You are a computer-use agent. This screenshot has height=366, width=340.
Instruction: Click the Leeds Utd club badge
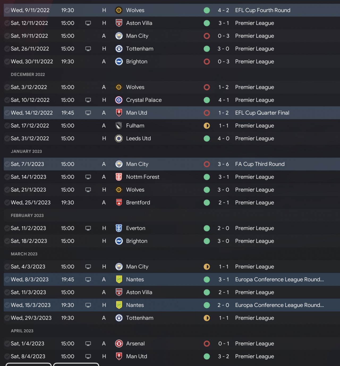click(119, 138)
